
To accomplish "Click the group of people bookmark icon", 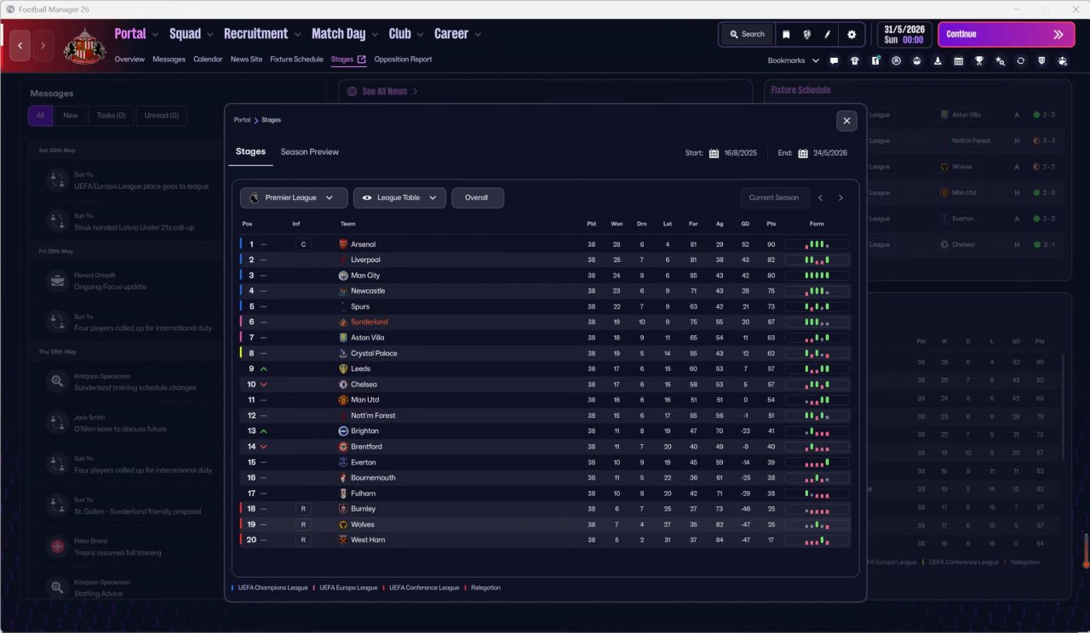I will pos(916,60).
